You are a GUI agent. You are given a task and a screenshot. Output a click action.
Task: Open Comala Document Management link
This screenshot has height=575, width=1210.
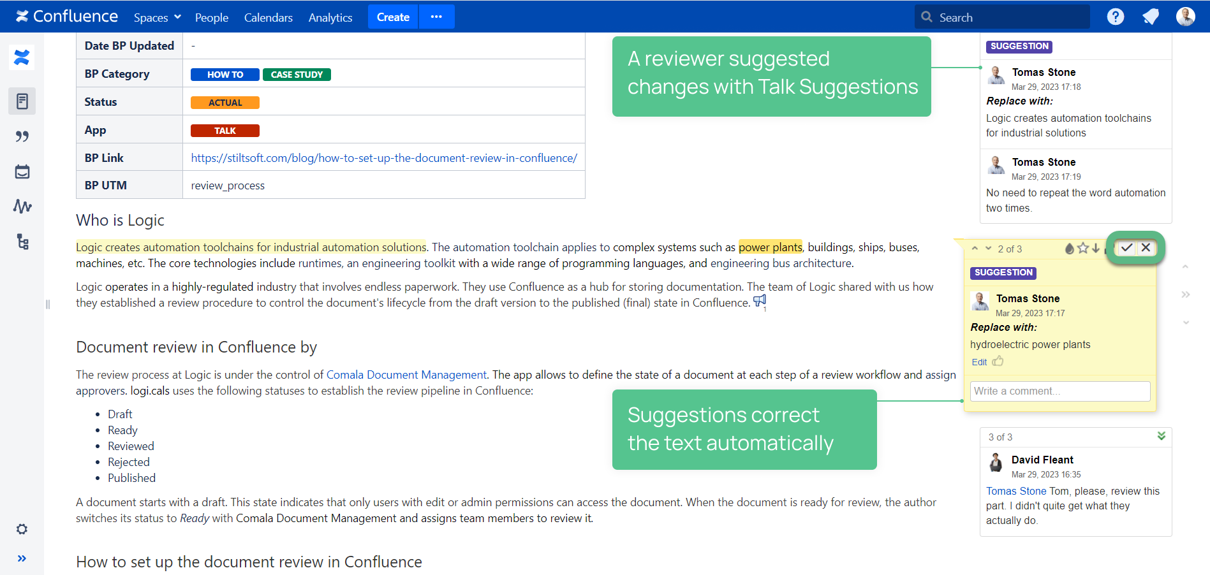406,375
